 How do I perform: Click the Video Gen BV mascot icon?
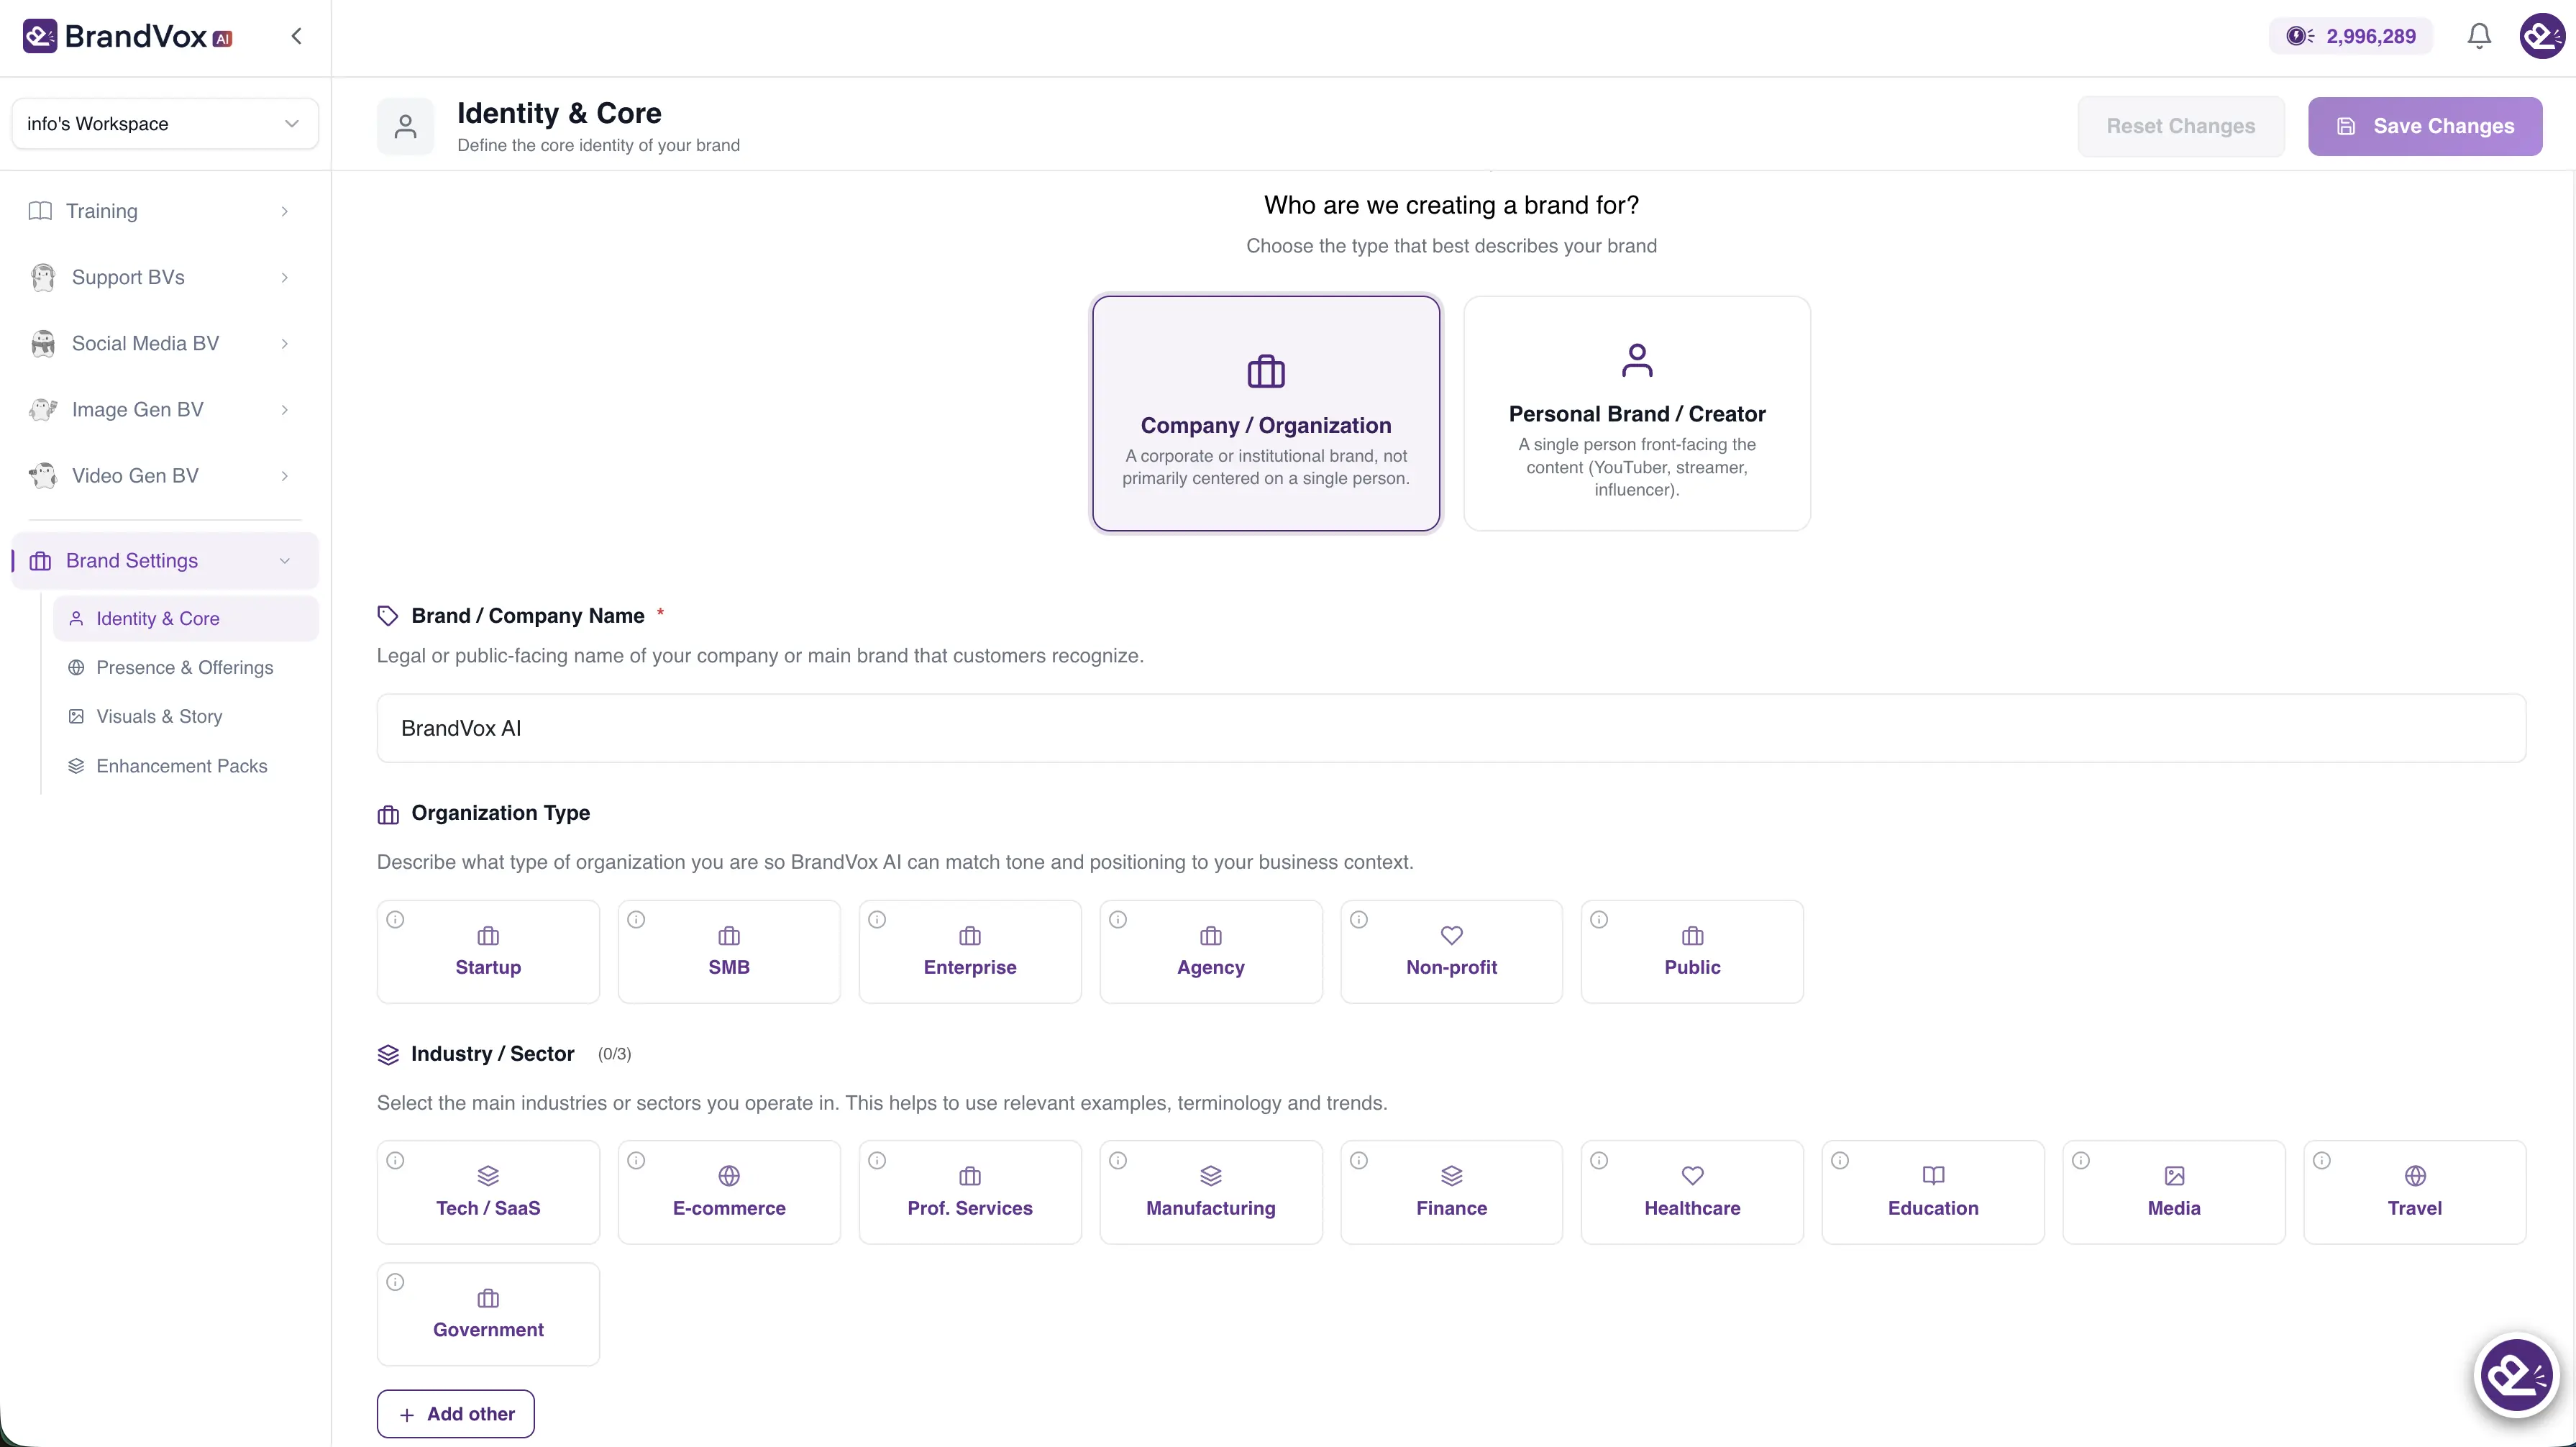point(43,475)
